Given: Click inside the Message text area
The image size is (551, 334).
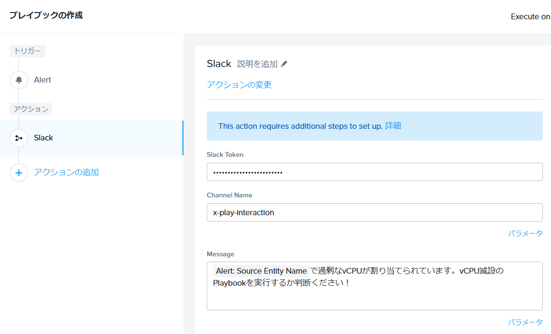Looking at the screenshot, I should 375,286.
